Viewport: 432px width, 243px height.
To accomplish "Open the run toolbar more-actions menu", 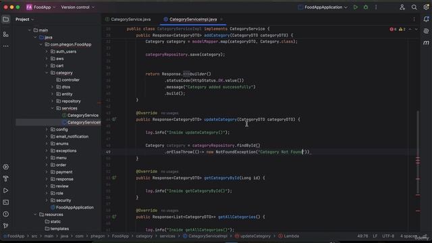I will point(376,7).
